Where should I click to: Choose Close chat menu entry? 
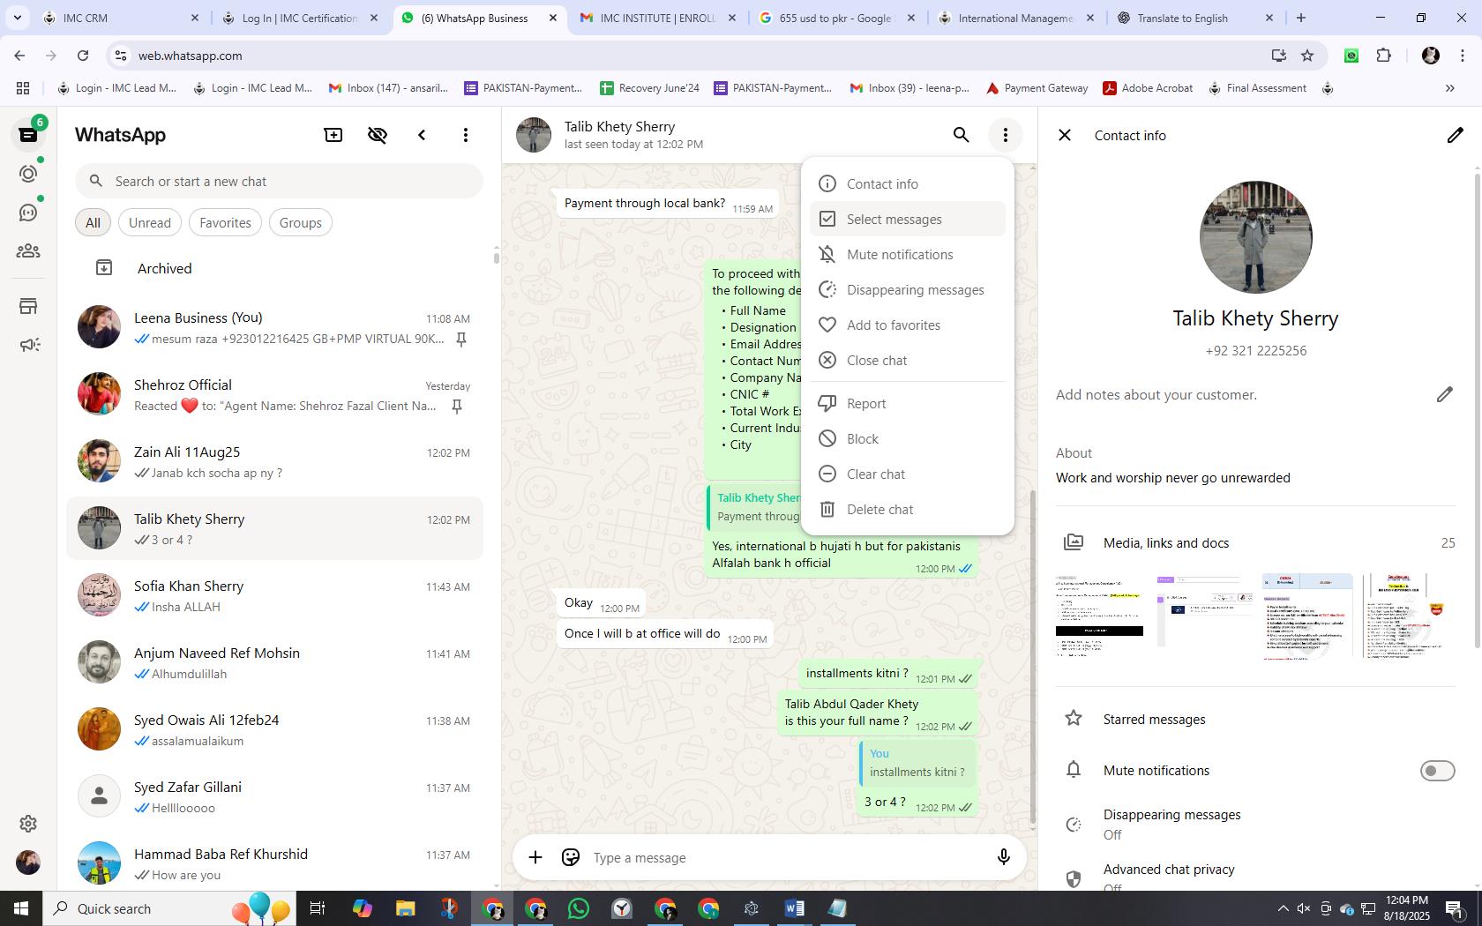coord(908,360)
